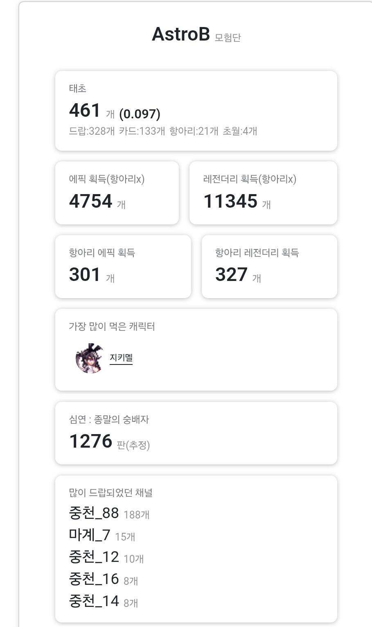This screenshot has height=627, width=372.
Task: Open the 지키멜 character link
Action: coord(121,358)
